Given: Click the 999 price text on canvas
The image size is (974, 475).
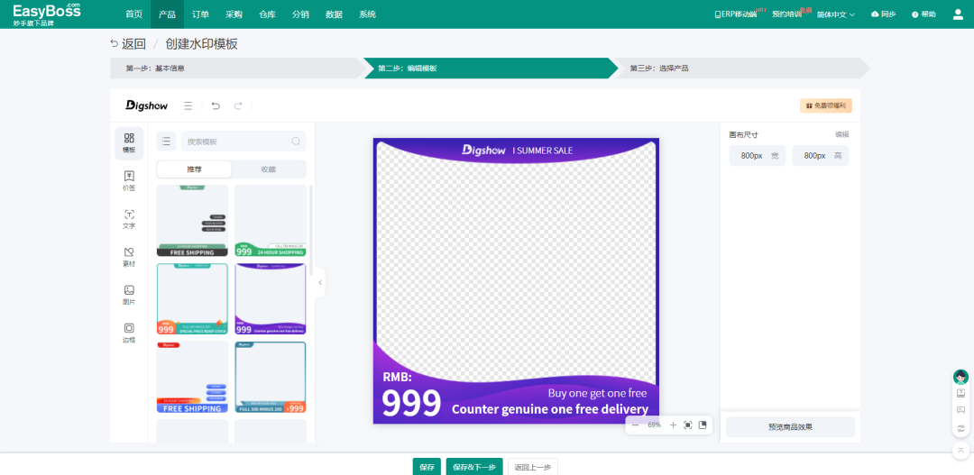Looking at the screenshot, I should click(x=411, y=403).
